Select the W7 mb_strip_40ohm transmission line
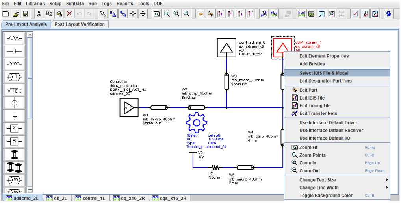Image resolution: width=401 pixels, height=203 pixels. 197,107
